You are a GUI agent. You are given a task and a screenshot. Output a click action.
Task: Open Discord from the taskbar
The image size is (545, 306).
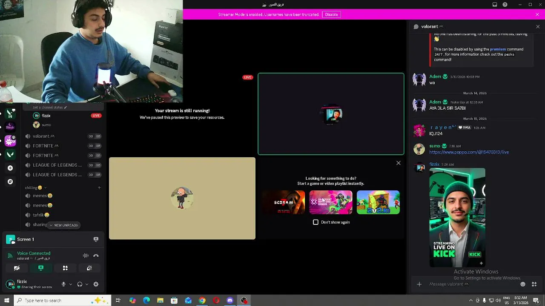coord(230,300)
